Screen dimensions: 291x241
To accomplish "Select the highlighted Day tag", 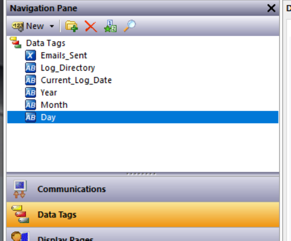I will [x=143, y=117].
